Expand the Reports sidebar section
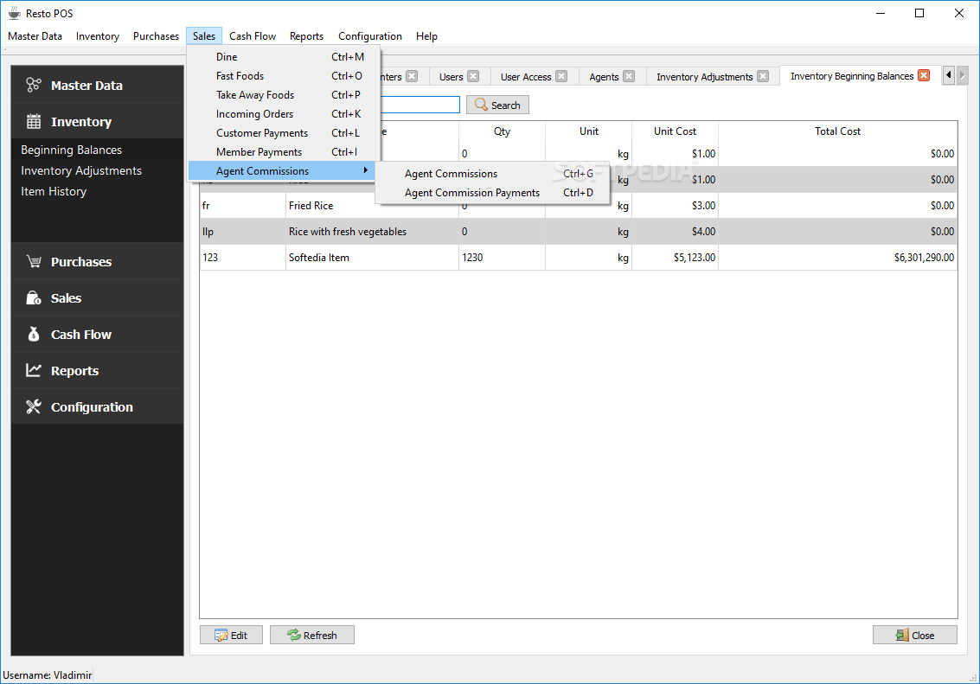980x684 pixels. (x=98, y=370)
